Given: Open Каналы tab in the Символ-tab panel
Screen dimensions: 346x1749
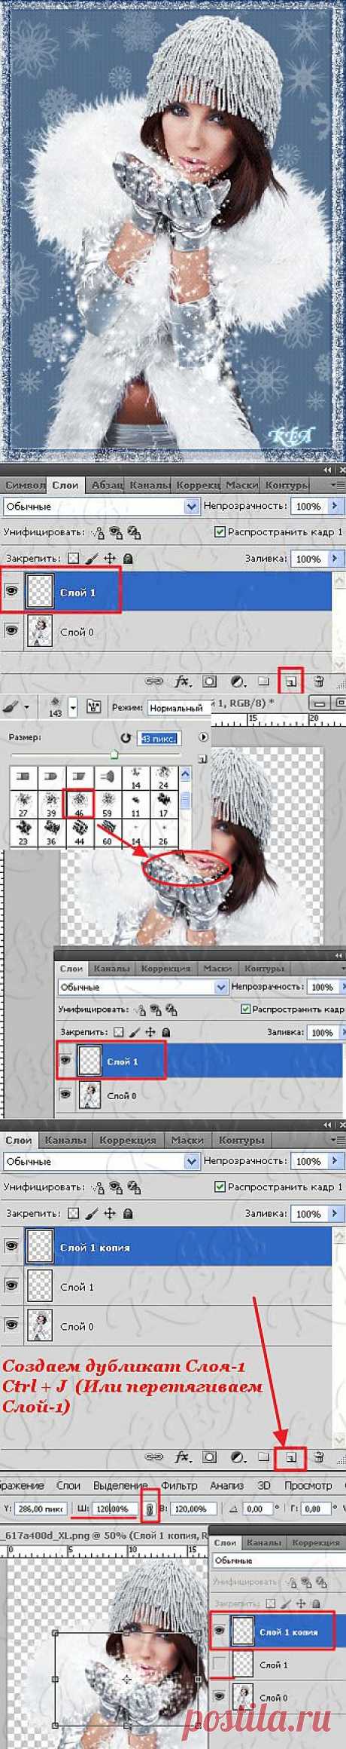Looking at the screenshot, I should pyautogui.click(x=149, y=485).
